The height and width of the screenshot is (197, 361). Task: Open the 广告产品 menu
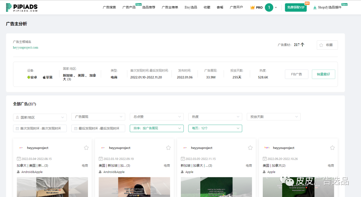(129, 7)
